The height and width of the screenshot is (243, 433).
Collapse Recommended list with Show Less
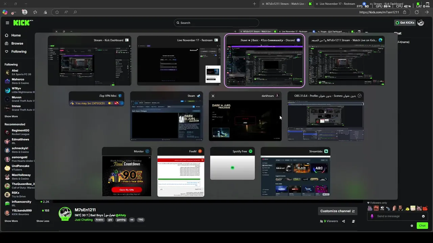pos(43,221)
